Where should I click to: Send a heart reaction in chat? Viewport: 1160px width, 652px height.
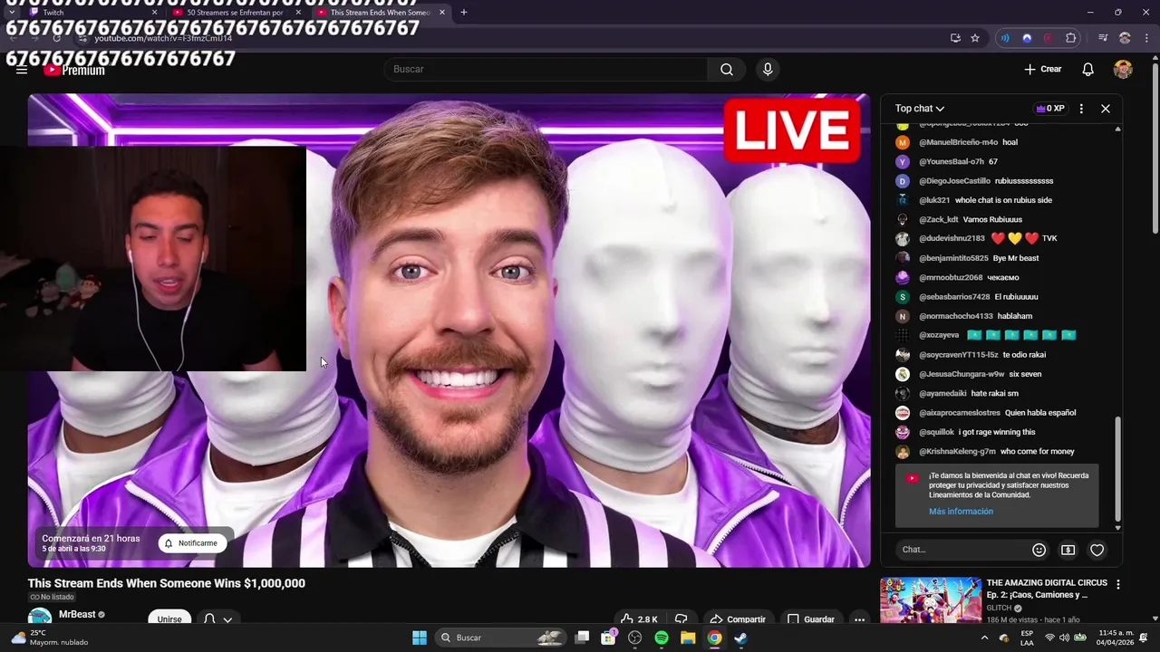1097,550
